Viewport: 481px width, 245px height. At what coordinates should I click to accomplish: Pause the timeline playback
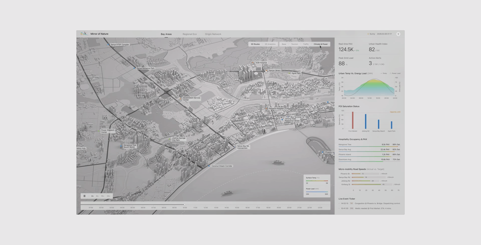[x=84, y=196]
